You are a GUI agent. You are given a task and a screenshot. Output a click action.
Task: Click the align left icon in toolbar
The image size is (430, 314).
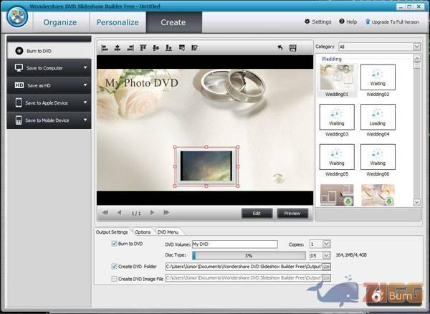point(105,48)
